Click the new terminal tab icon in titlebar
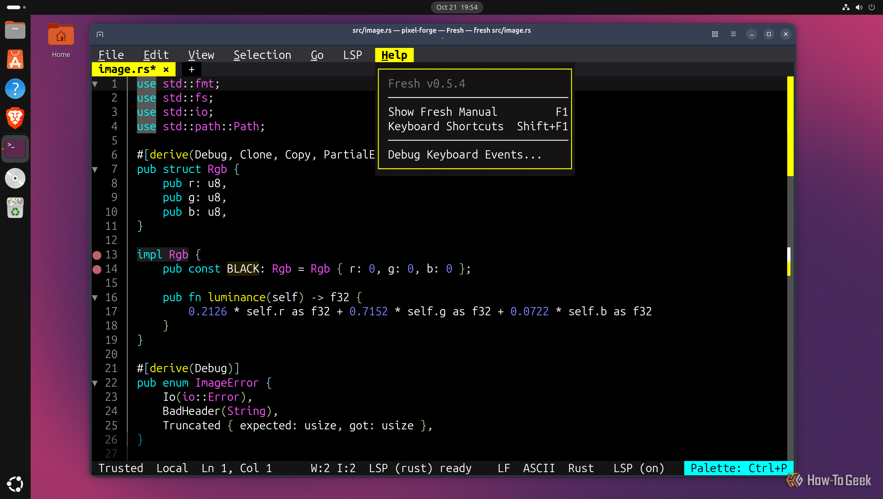883x499 pixels. 100,34
